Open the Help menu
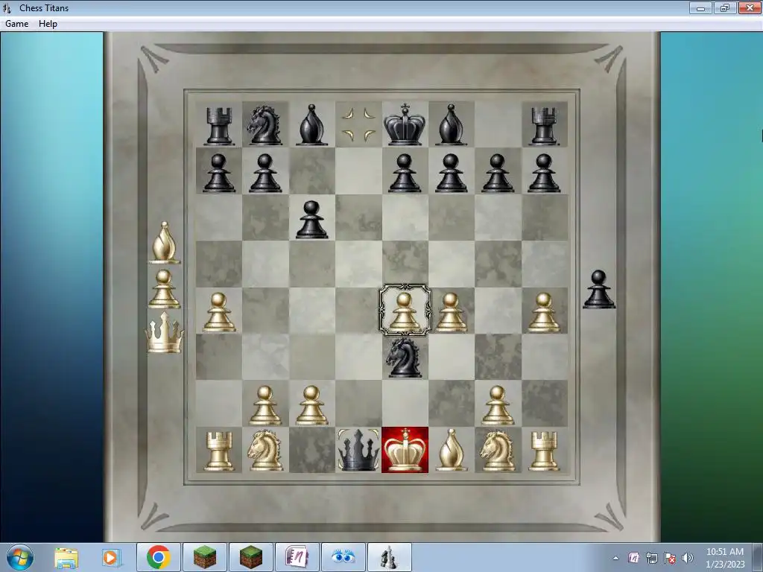 pyautogui.click(x=48, y=24)
